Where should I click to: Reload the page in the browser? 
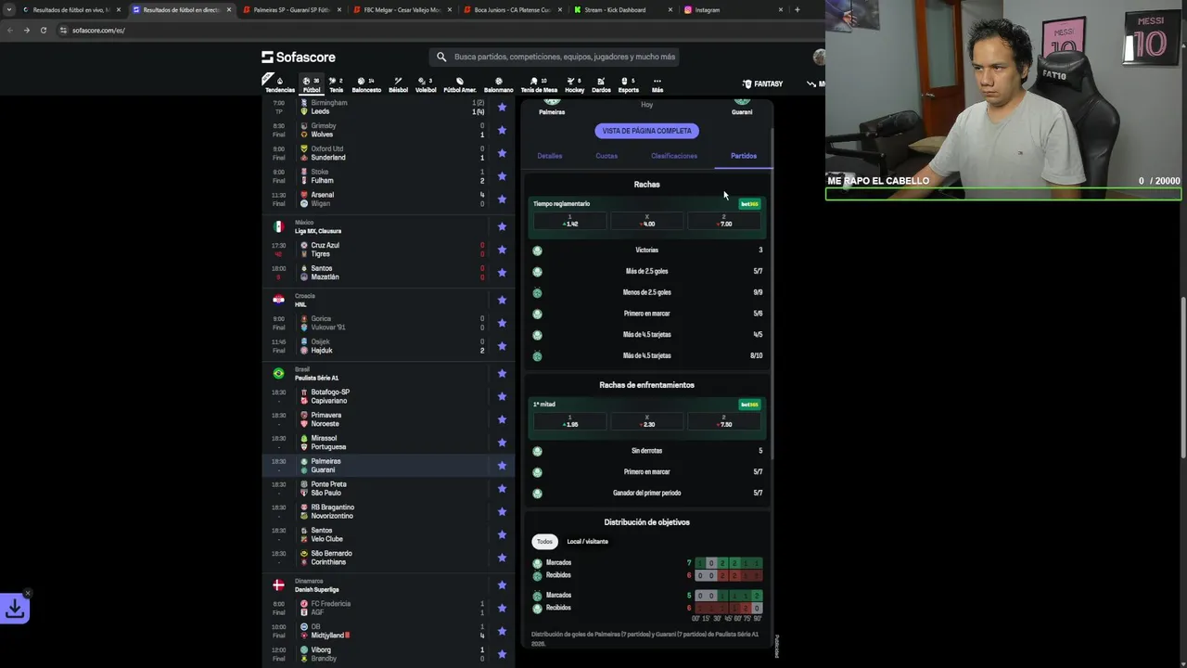pos(43,31)
